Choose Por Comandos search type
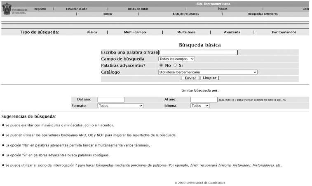 [284, 32]
